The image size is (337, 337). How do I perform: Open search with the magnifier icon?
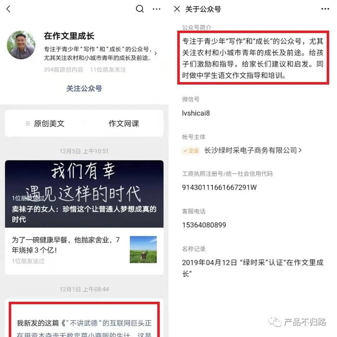point(140,9)
